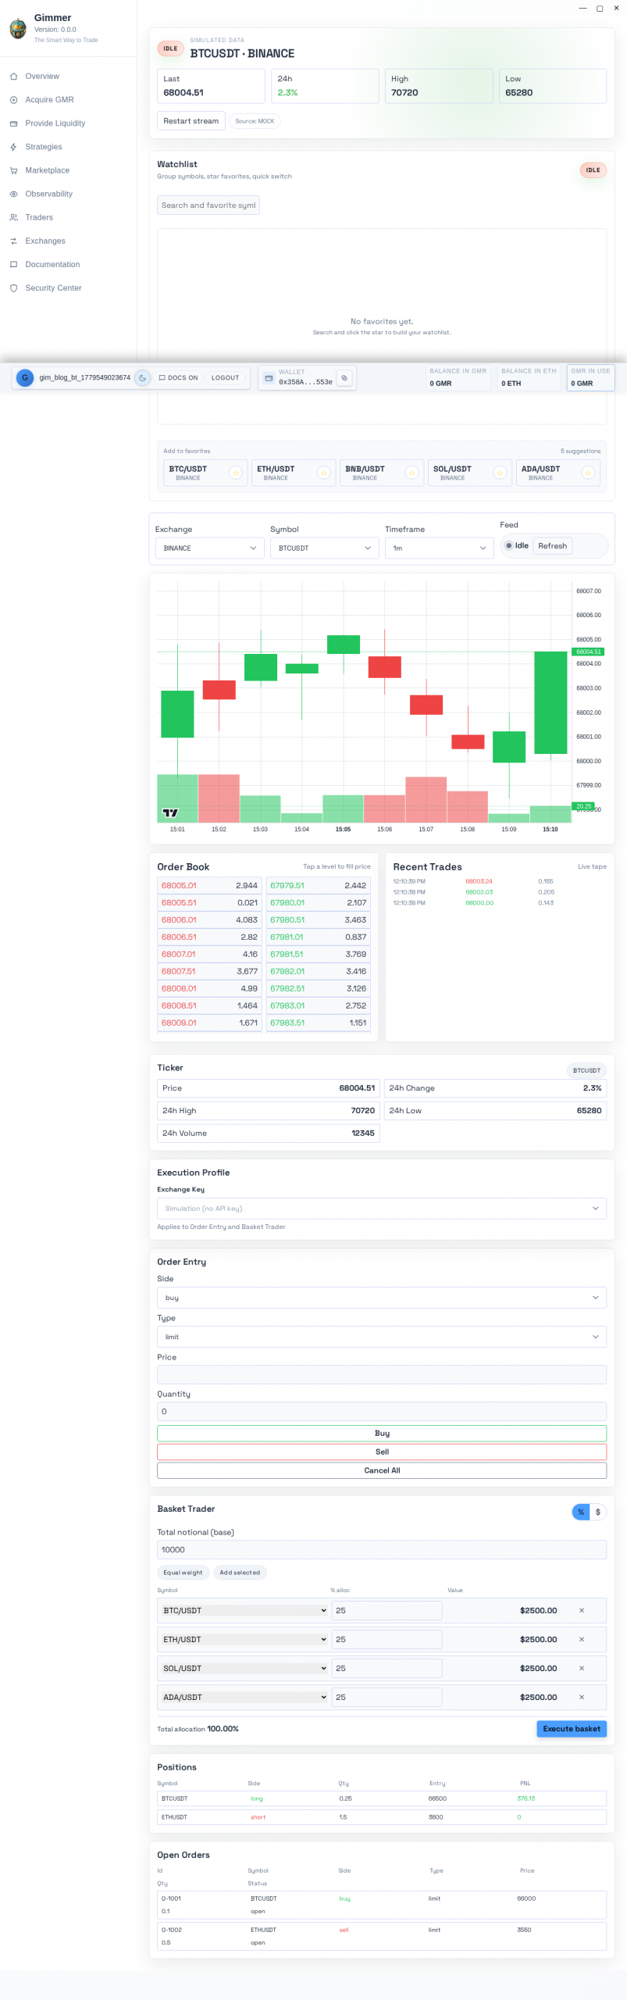Screen dimensions: 627x2000
Task: Toggle DOCS ON button
Action: 178,377
